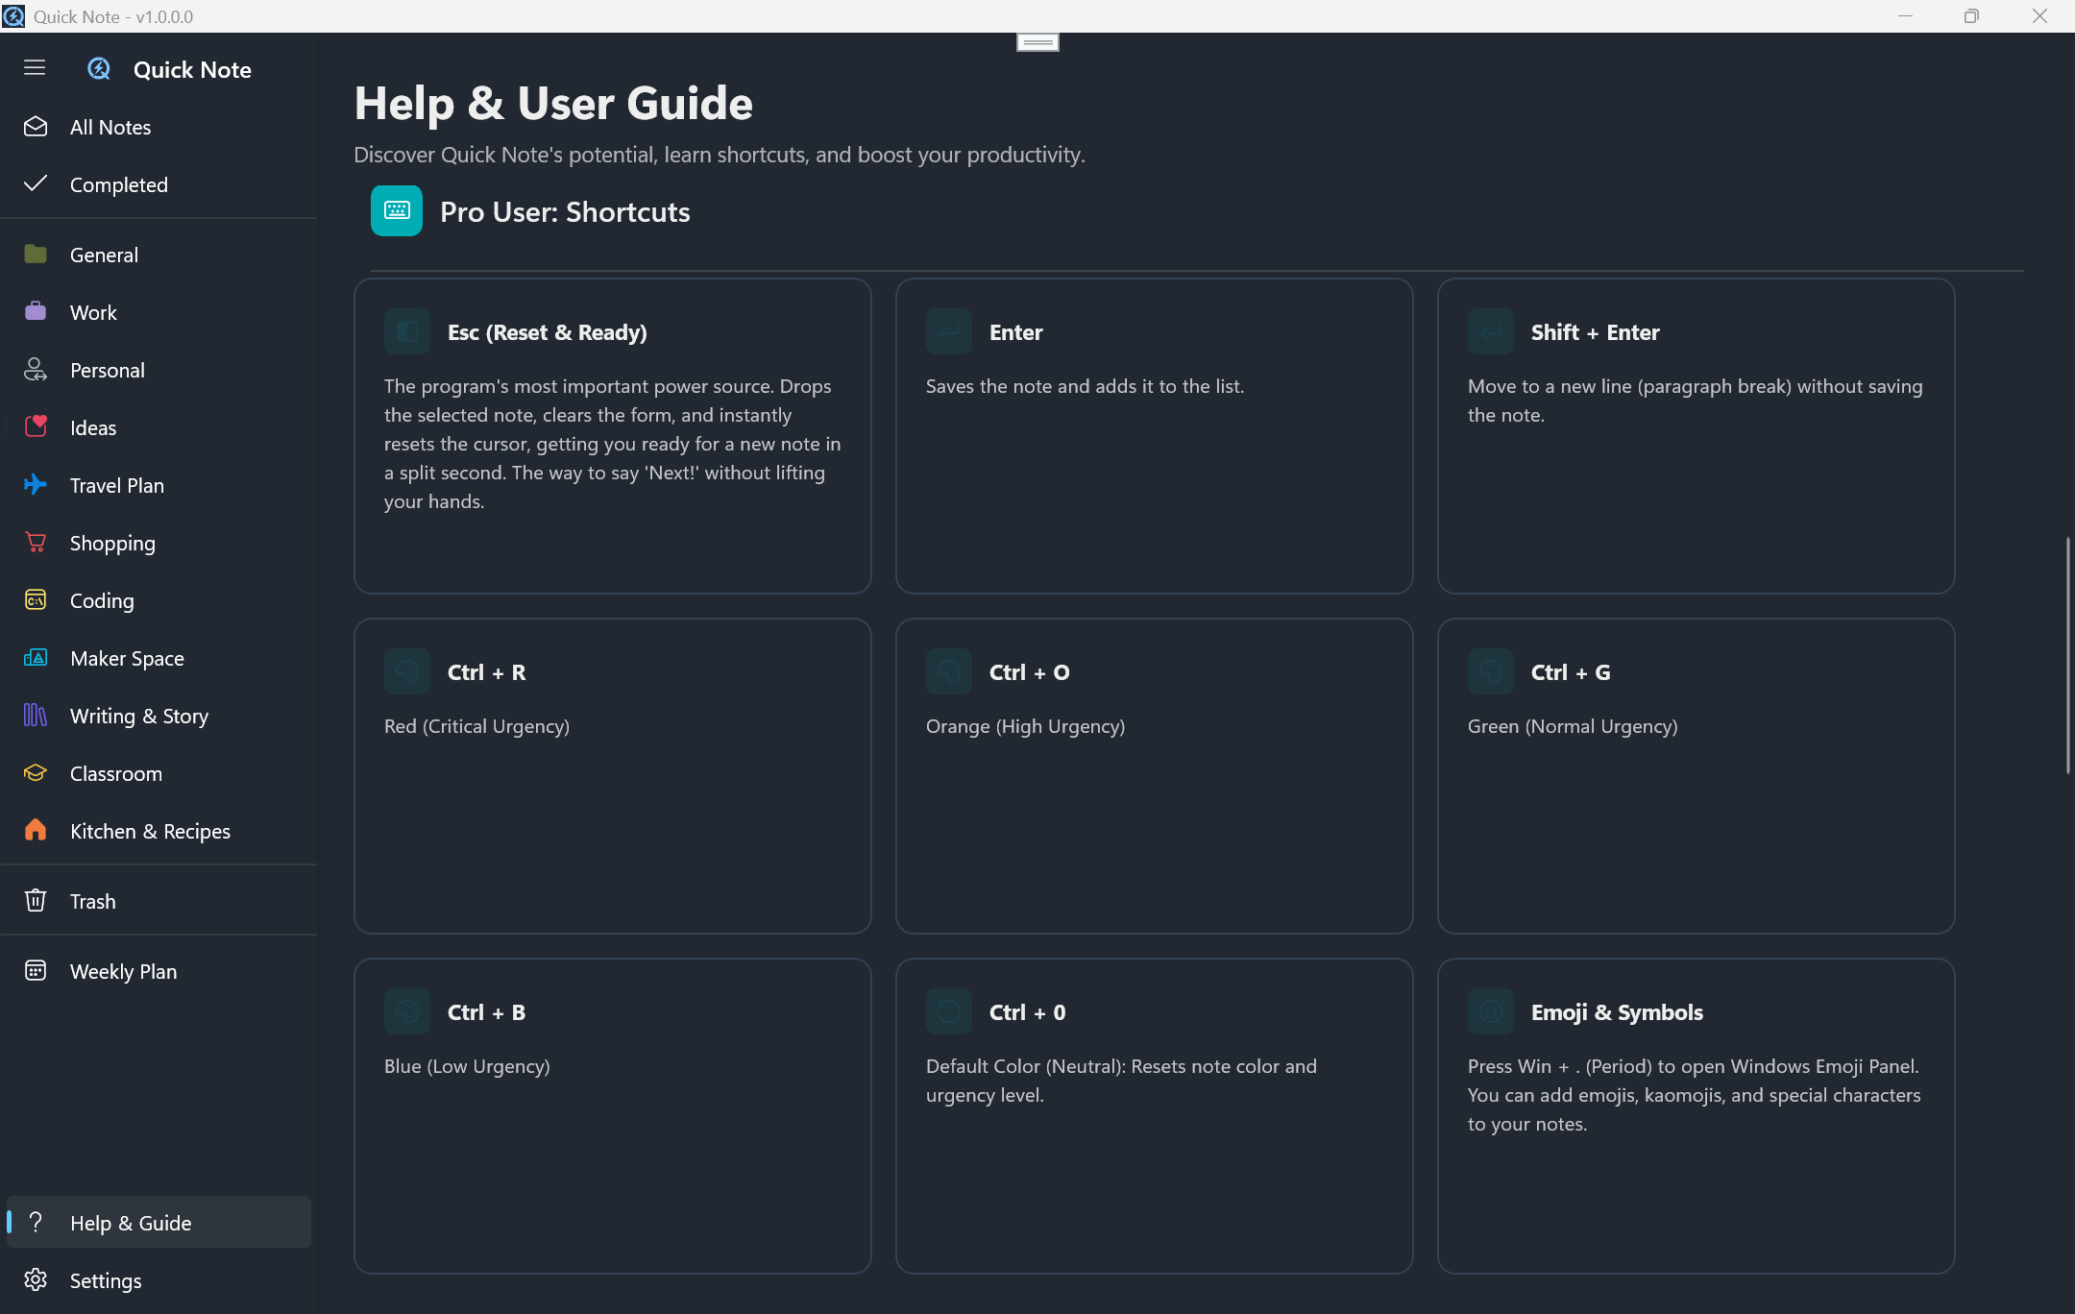Toggle the hamburger navigation menu
Screen dimensions: 2075x1314
click(x=35, y=68)
